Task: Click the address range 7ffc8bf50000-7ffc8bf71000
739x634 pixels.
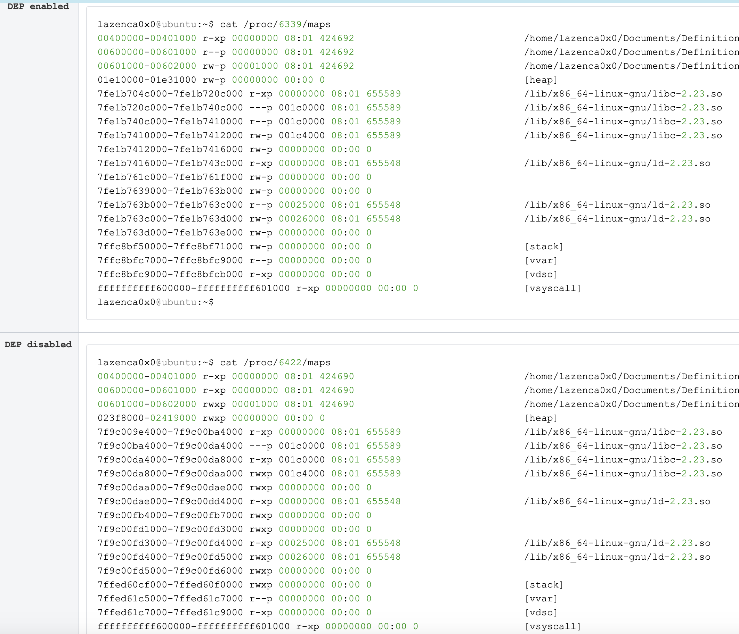Action: pyautogui.click(x=170, y=247)
